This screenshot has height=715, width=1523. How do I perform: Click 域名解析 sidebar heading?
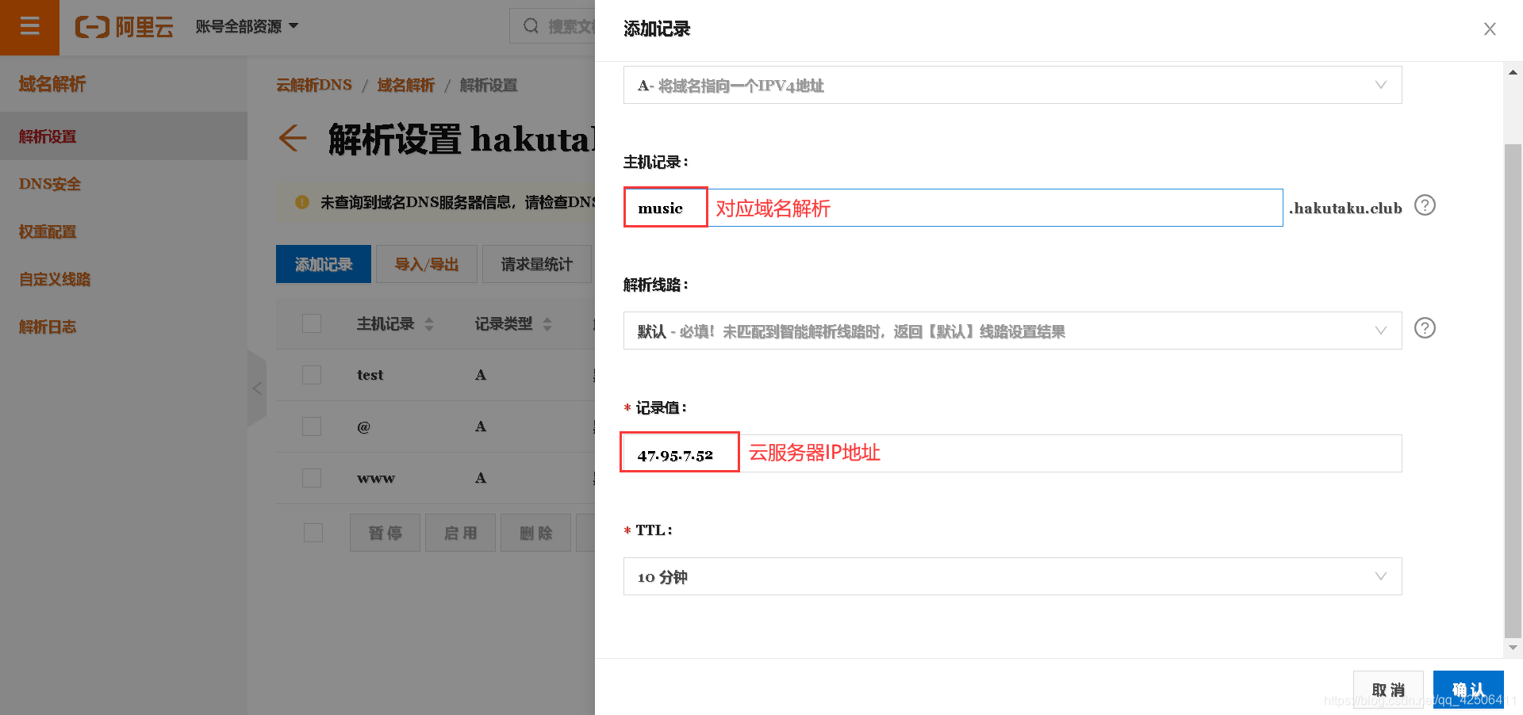click(x=52, y=84)
